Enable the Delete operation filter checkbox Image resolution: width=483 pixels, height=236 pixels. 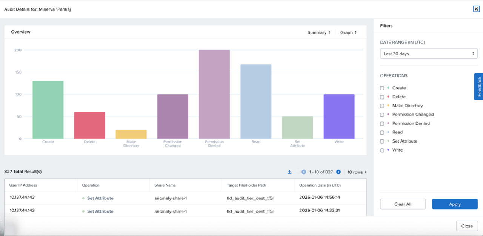(382, 97)
